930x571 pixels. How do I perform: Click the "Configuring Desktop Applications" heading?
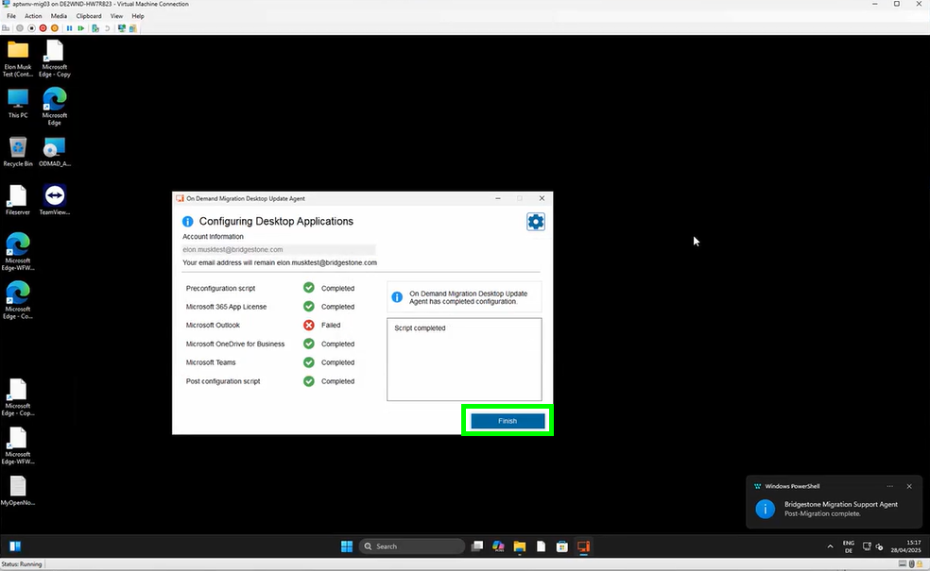(x=276, y=222)
